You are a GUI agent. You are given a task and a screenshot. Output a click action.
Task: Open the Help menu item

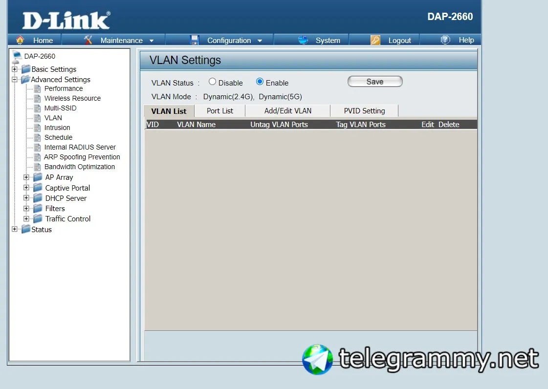[466, 40]
